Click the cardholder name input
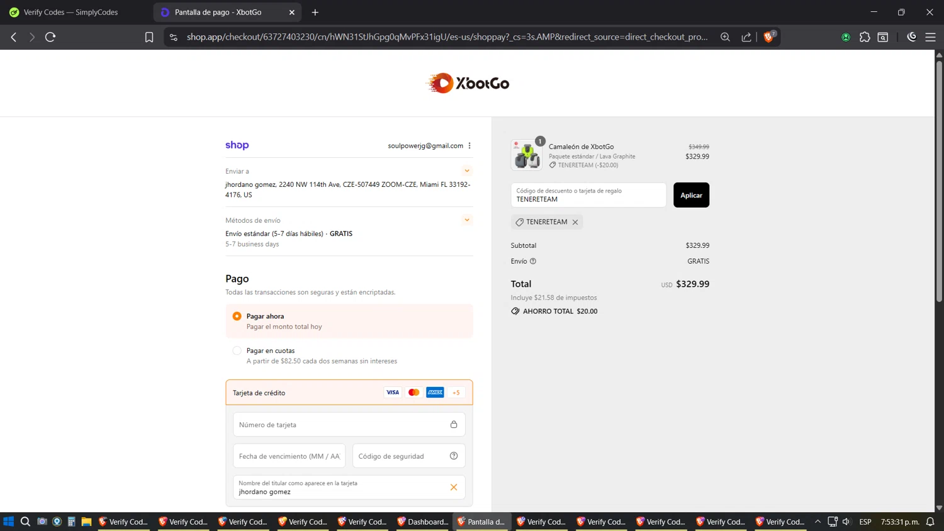This screenshot has width=944, height=531. click(349, 488)
